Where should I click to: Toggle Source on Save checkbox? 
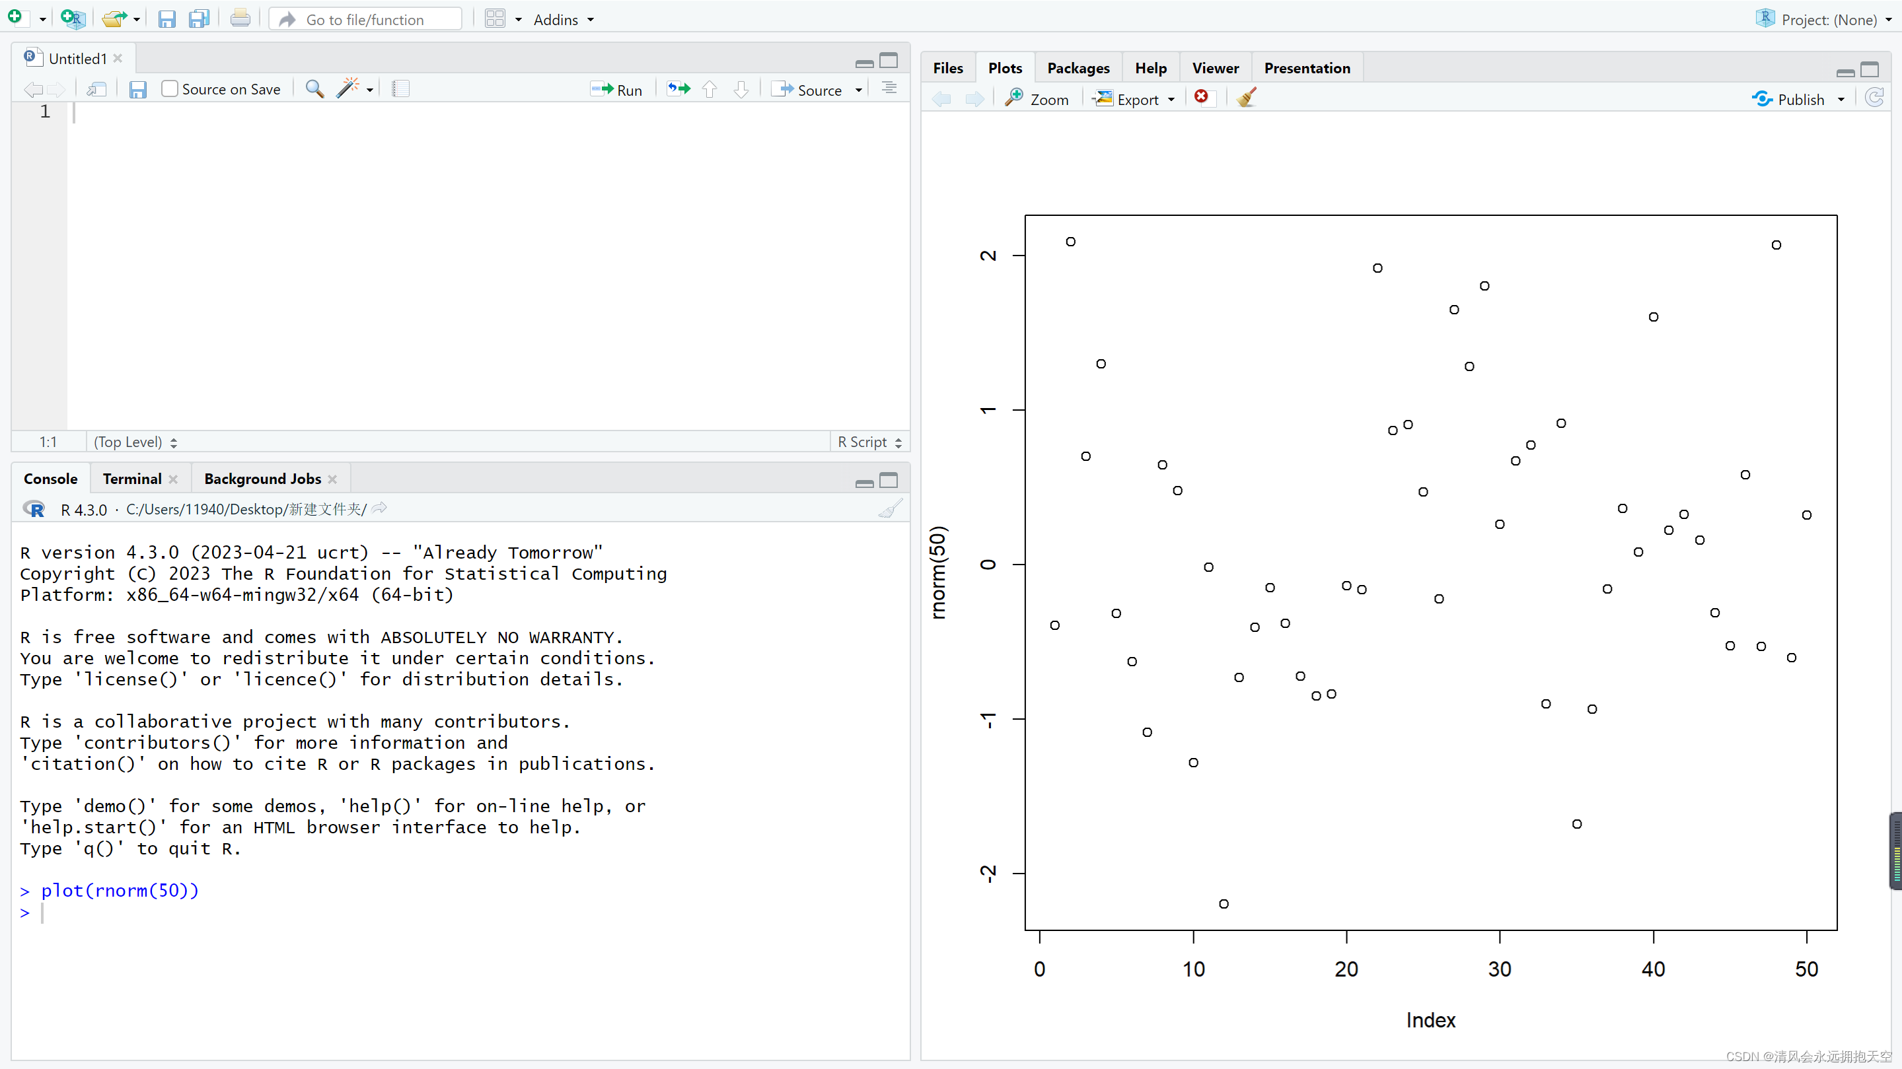tap(169, 89)
